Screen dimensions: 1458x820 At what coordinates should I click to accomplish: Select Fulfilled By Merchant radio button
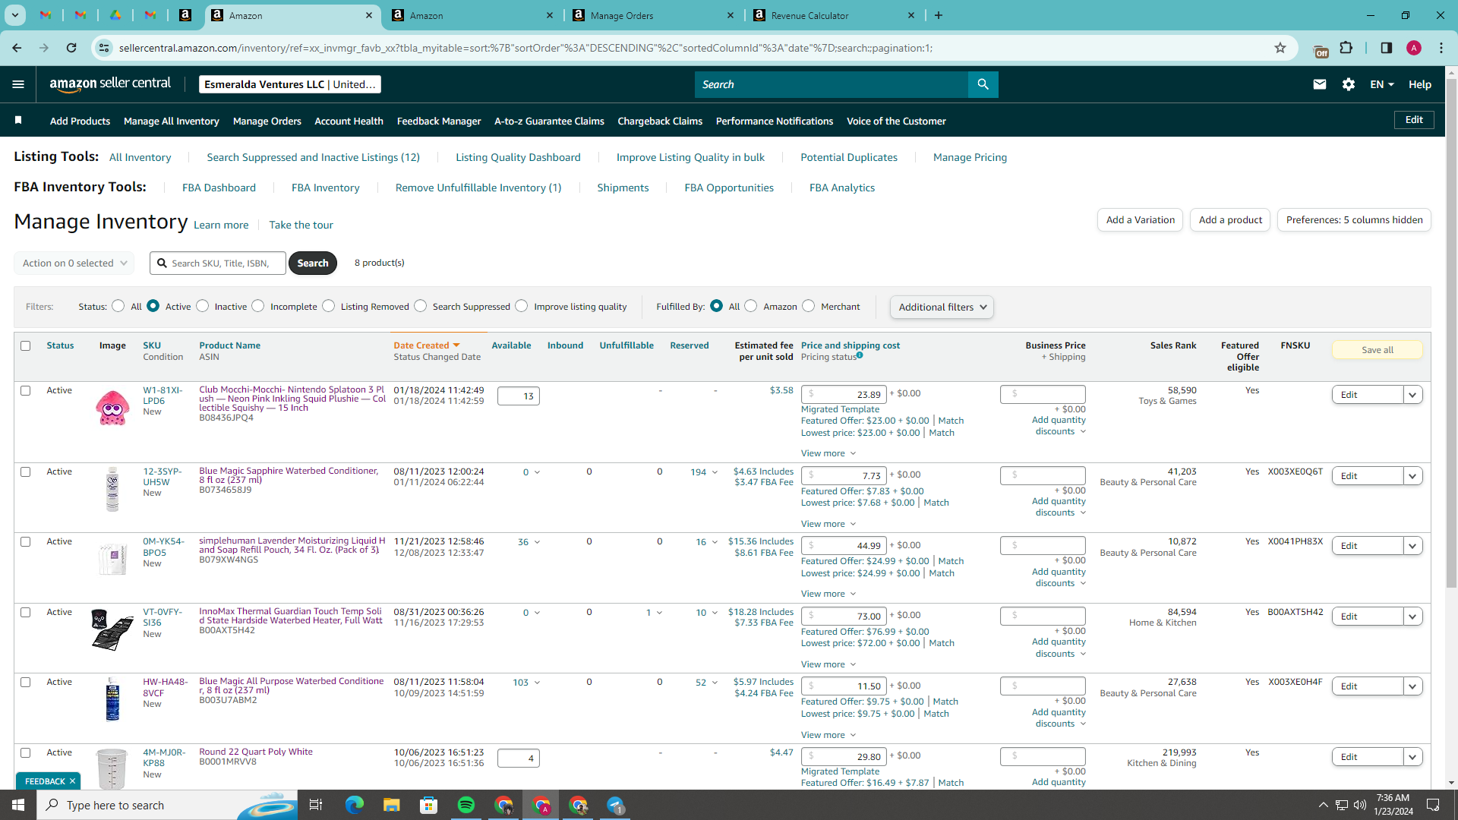click(809, 306)
